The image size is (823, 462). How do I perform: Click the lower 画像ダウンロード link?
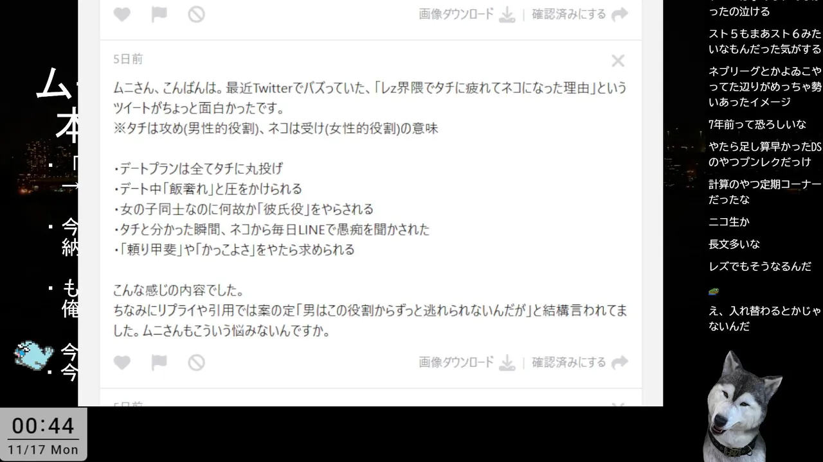pyautogui.click(x=457, y=363)
